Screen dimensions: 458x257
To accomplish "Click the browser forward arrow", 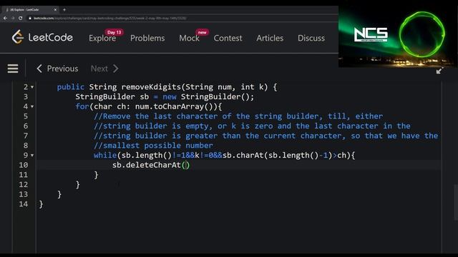I will (13, 18).
